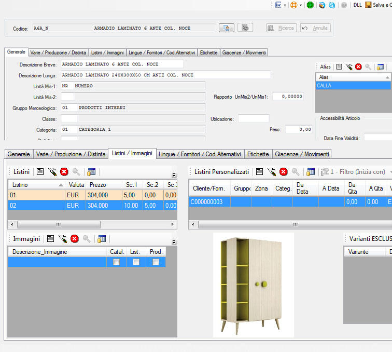Click Listini red delete icon
This screenshot has width=392, height=352.
(64, 172)
